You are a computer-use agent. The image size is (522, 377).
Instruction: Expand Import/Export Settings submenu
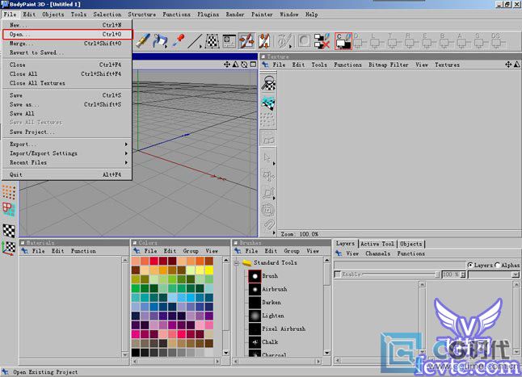tap(66, 153)
